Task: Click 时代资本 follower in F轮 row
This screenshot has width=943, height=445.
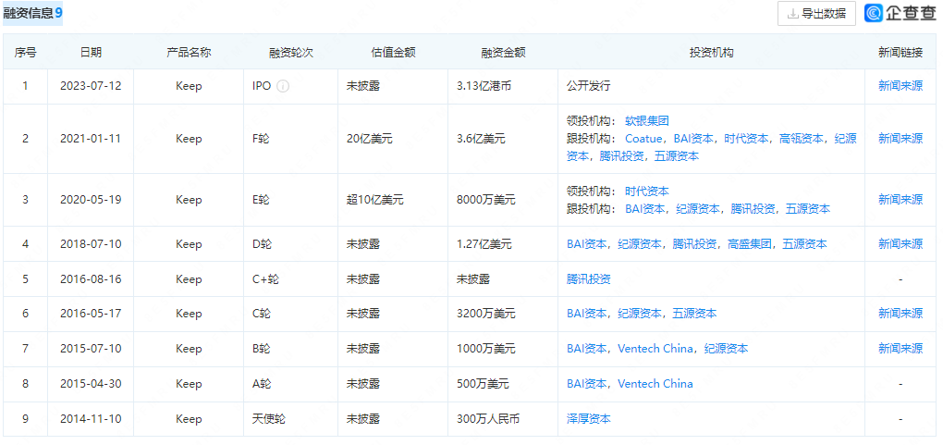Action: click(746, 139)
